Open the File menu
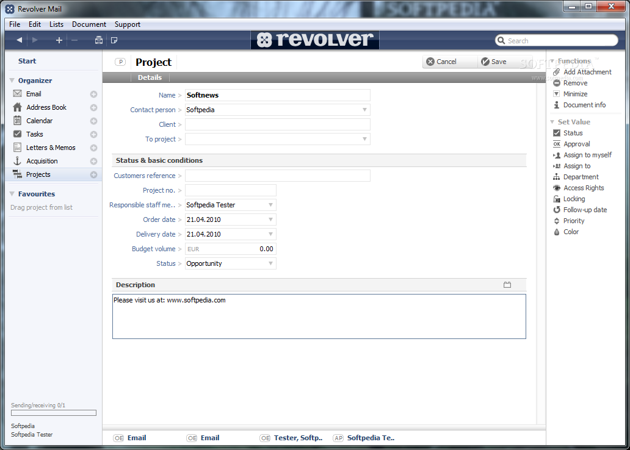 (x=15, y=24)
